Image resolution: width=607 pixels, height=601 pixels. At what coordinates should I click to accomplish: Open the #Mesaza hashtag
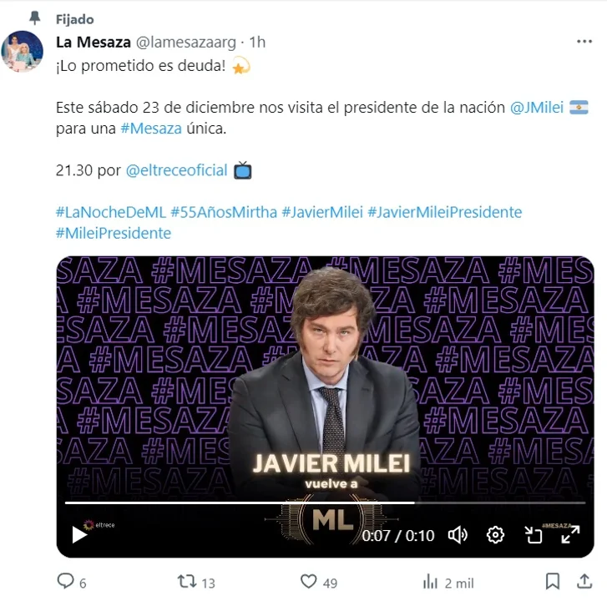pyautogui.click(x=151, y=129)
